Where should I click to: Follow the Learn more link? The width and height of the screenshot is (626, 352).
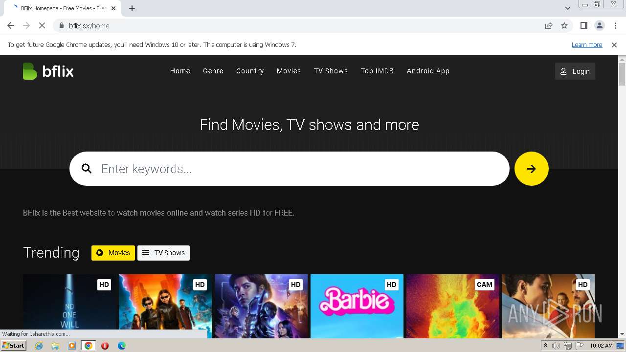(x=587, y=45)
